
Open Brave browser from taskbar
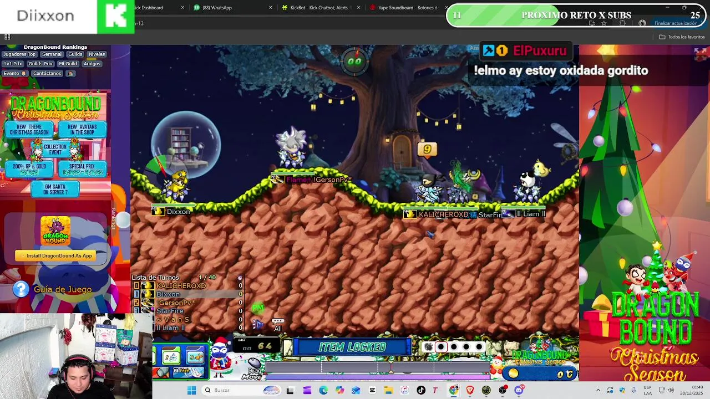pos(470,390)
